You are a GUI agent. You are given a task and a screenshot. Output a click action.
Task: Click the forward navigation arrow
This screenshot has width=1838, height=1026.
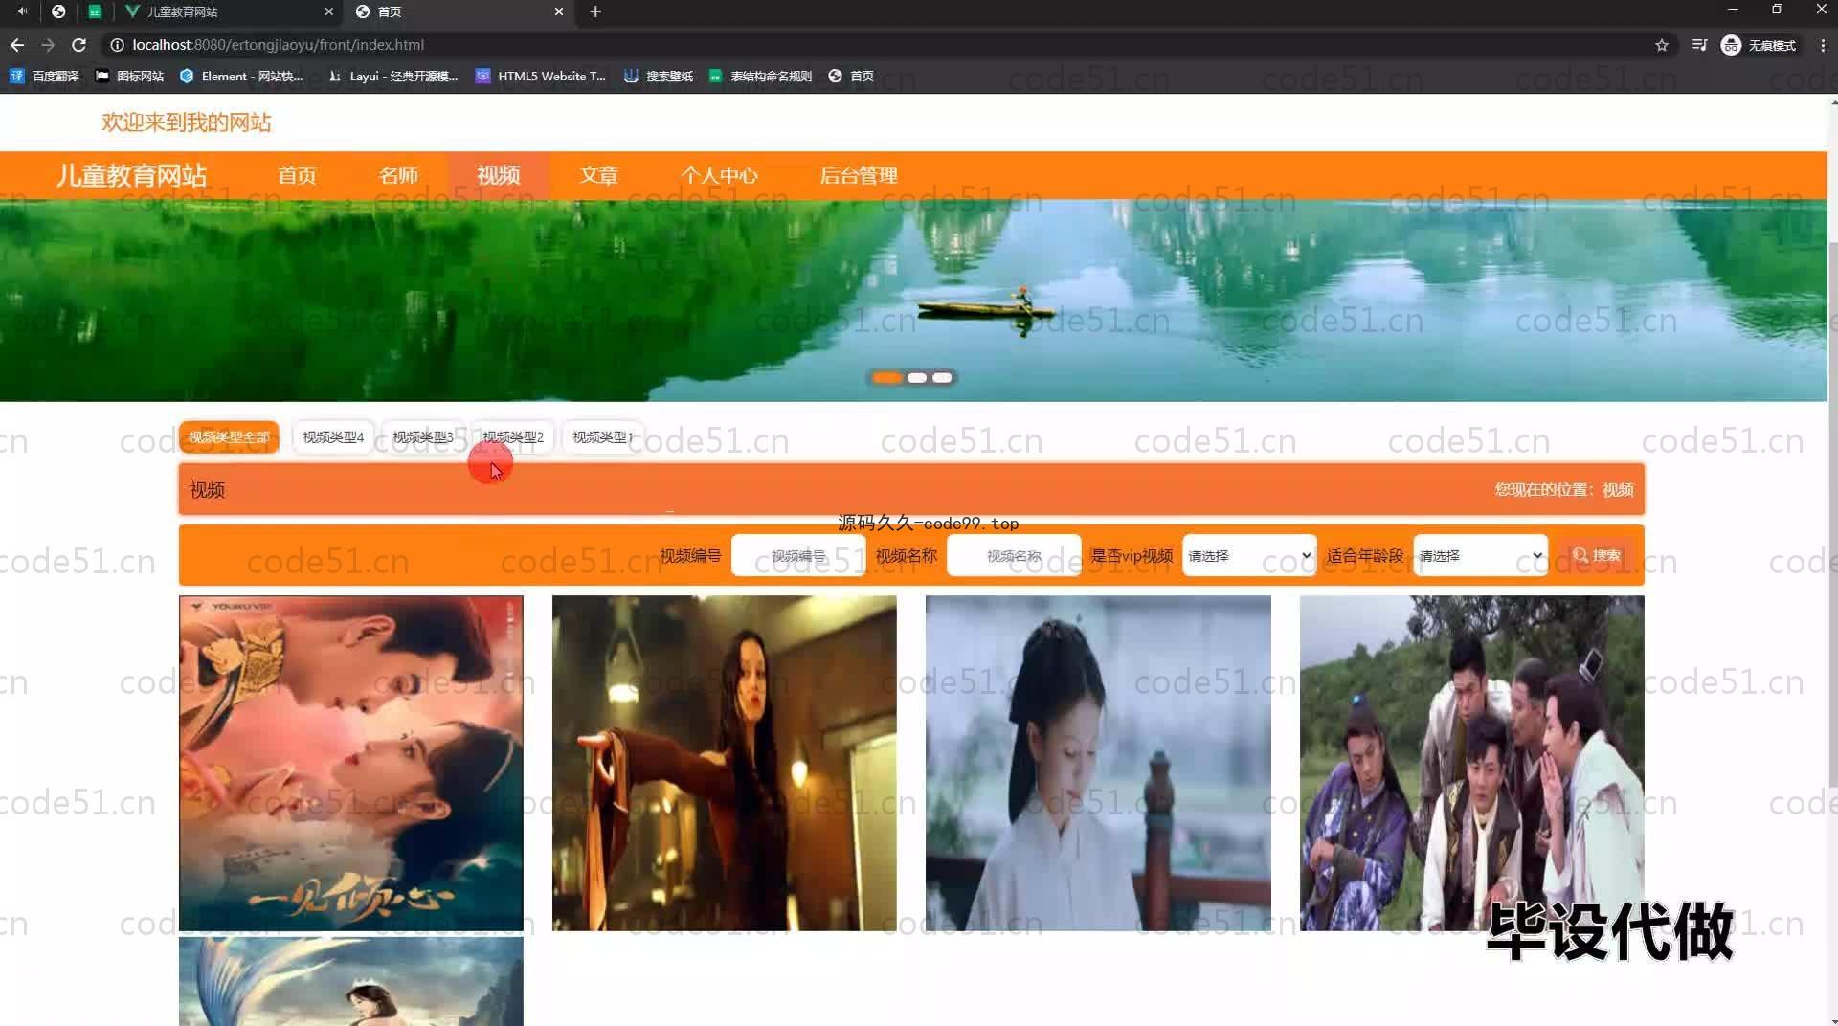click(x=48, y=45)
